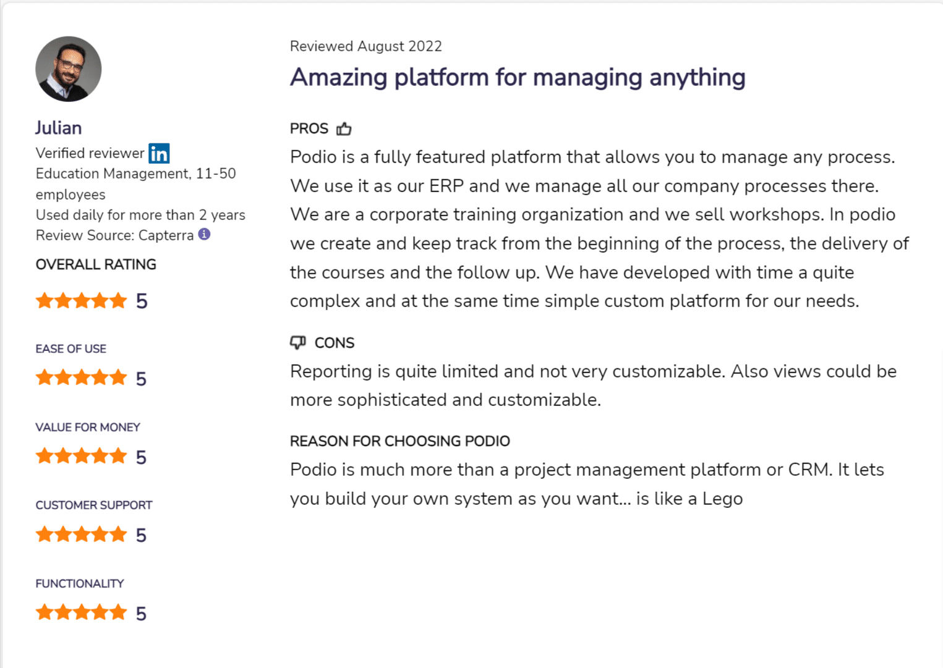Click the Value for Money star rating
The height and width of the screenshot is (668, 943).
[x=81, y=456]
